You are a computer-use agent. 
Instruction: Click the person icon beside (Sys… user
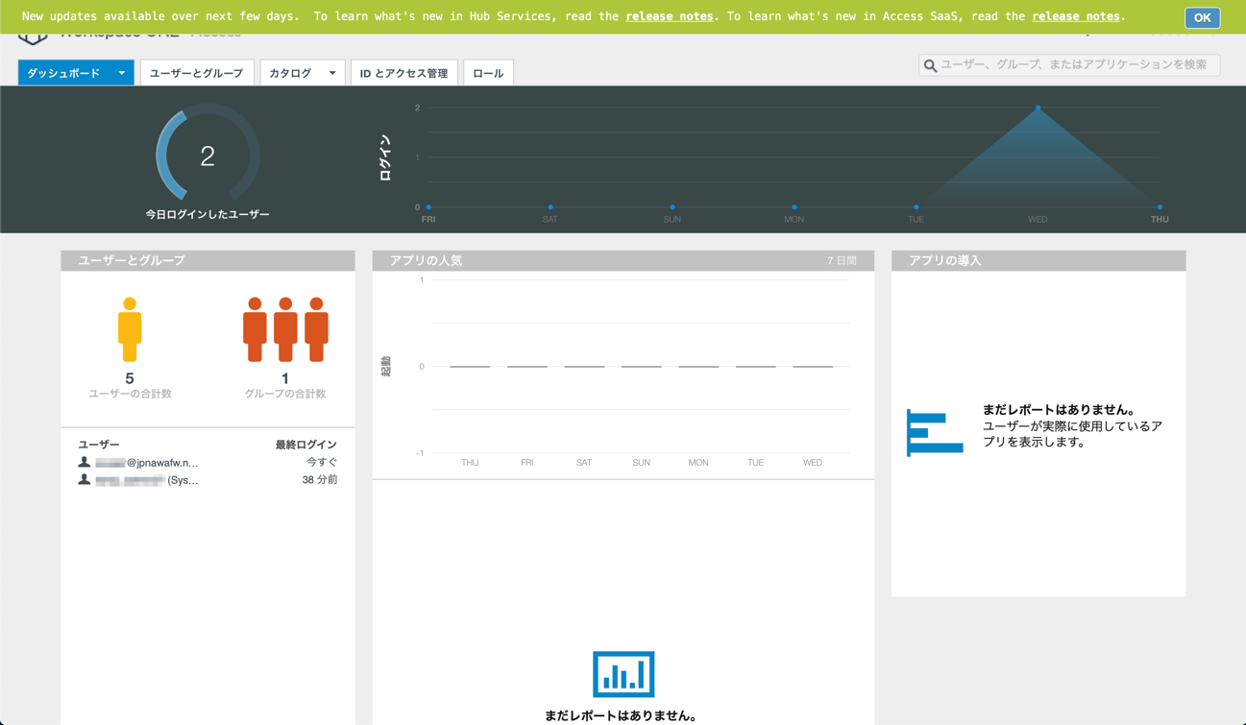(x=85, y=479)
